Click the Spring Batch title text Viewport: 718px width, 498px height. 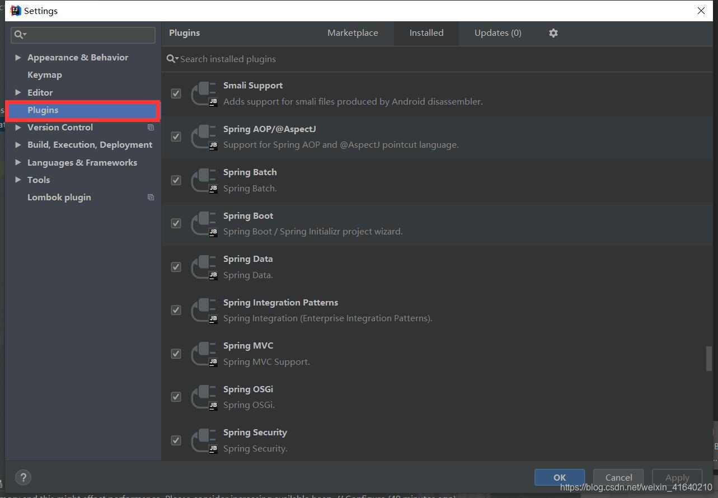250,172
